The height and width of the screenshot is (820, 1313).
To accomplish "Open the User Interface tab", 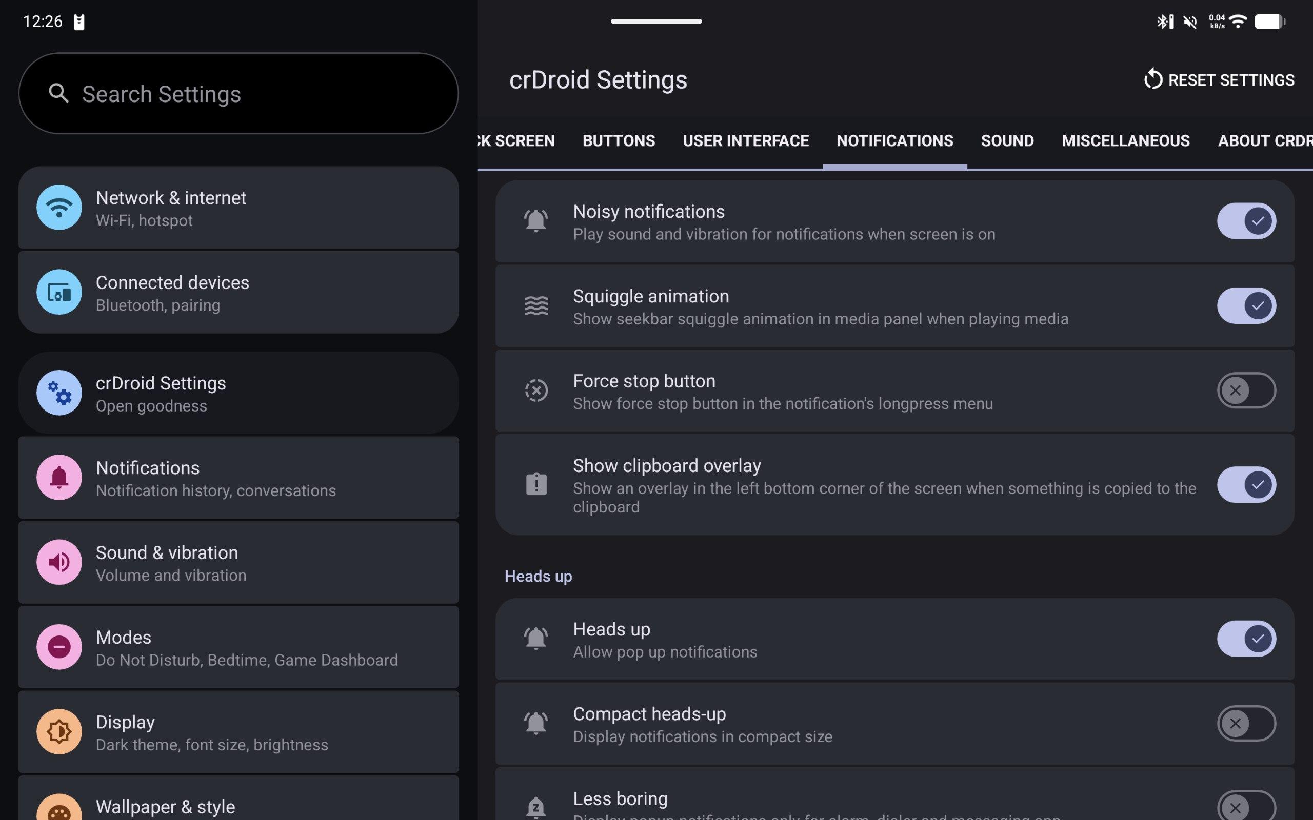I will (x=745, y=141).
